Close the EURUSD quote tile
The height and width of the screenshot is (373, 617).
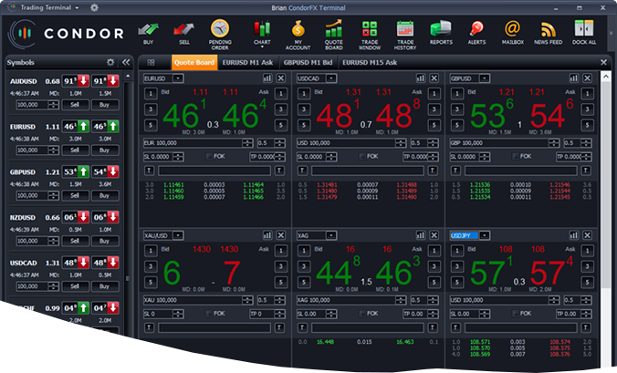click(x=281, y=78)
